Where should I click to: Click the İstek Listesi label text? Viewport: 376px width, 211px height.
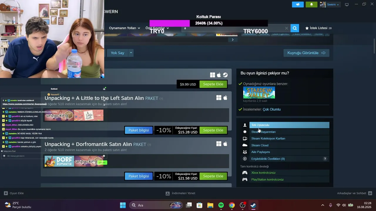pyautogui.click(x=318, y=28)
